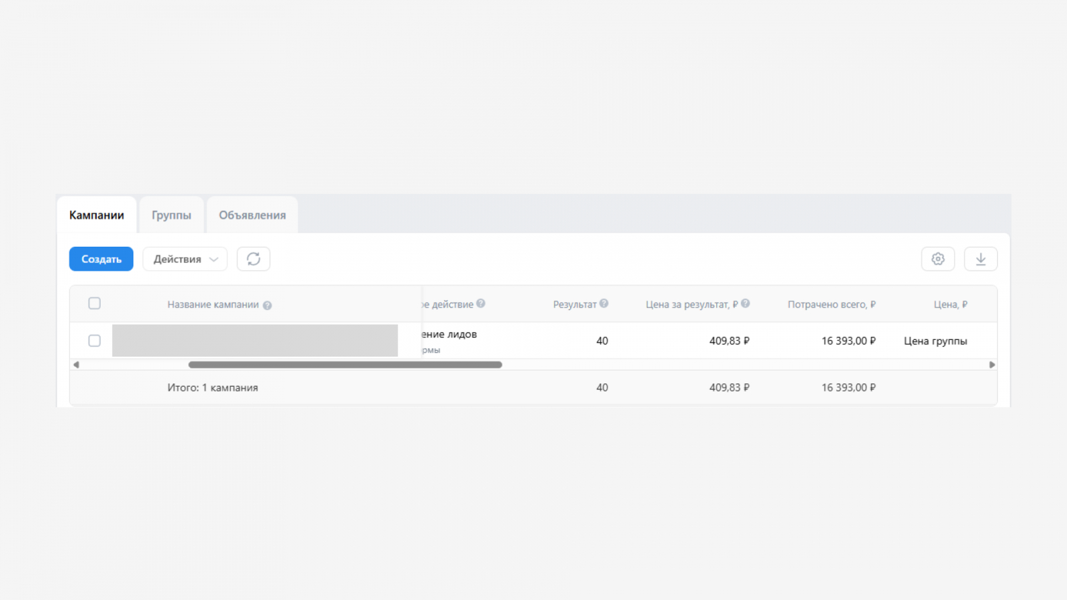Screen dimensions: 1067x600
Task: Click Потрачено всего, ₽ column header
Action: click(x=832, y=305)
